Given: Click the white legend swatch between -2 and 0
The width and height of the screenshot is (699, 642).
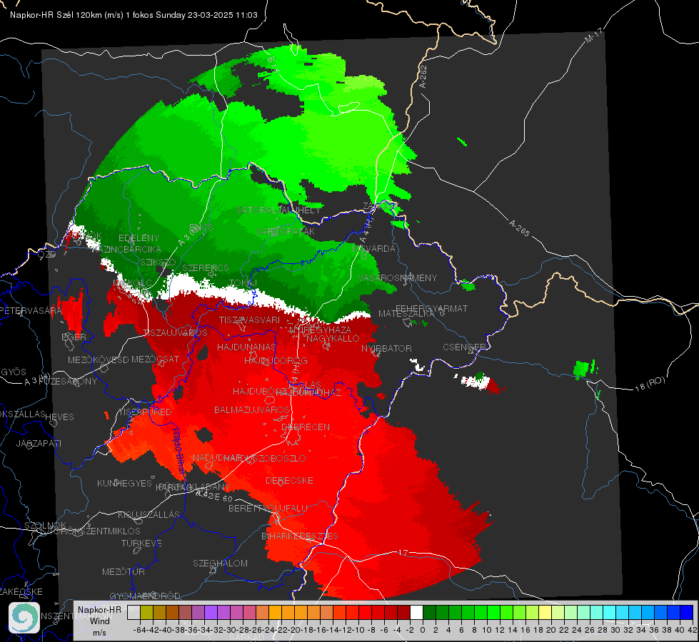Looking at the screenshot, I should point(416,612).
